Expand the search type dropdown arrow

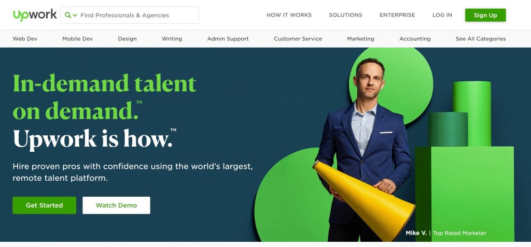[75, 15]
